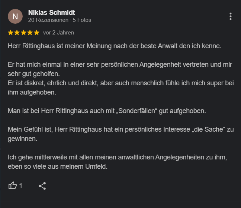Viewport: 241px width, 208px height.
Task: Click the line starting "Ich gehe mittlerweile"
Action: point(117,158)
